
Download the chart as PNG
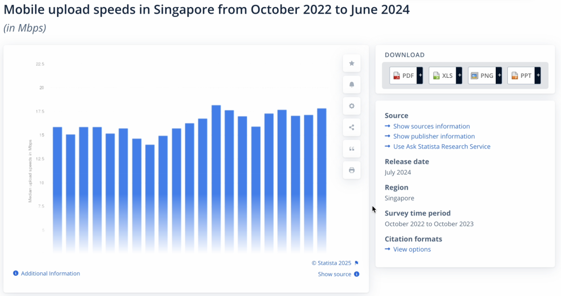point(482,76)
